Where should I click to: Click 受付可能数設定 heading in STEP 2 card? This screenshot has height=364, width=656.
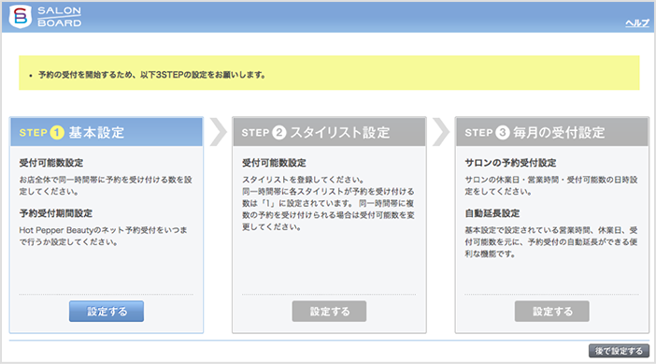[274, 163]
